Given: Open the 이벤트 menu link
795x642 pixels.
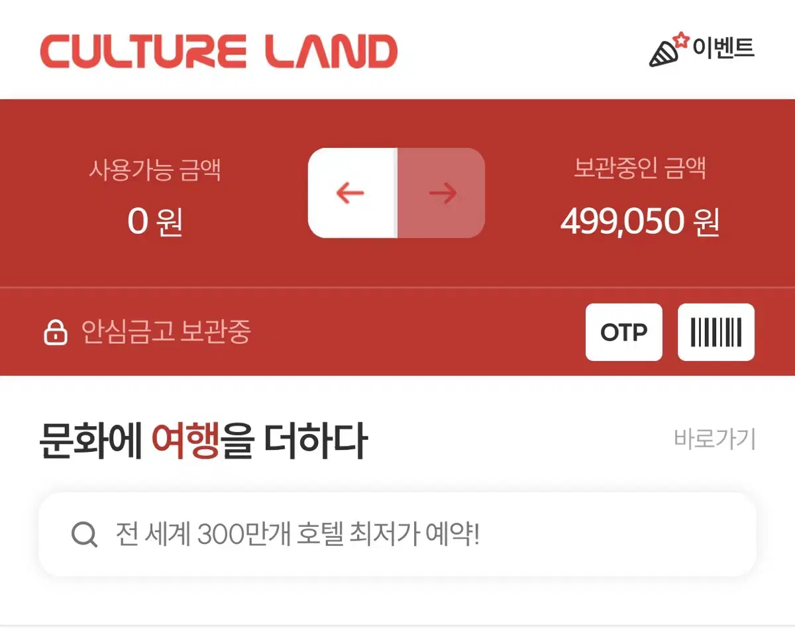Looking at the screenshot, I should 724,48.
